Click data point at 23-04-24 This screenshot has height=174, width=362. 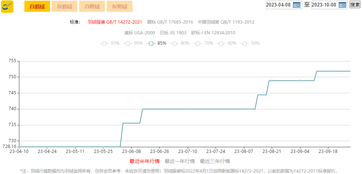[47, 147]
